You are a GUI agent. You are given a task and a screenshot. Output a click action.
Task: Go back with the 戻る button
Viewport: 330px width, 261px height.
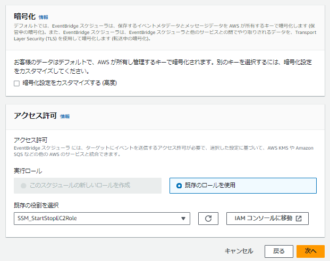pyautogui.click(x=279, y=251)
